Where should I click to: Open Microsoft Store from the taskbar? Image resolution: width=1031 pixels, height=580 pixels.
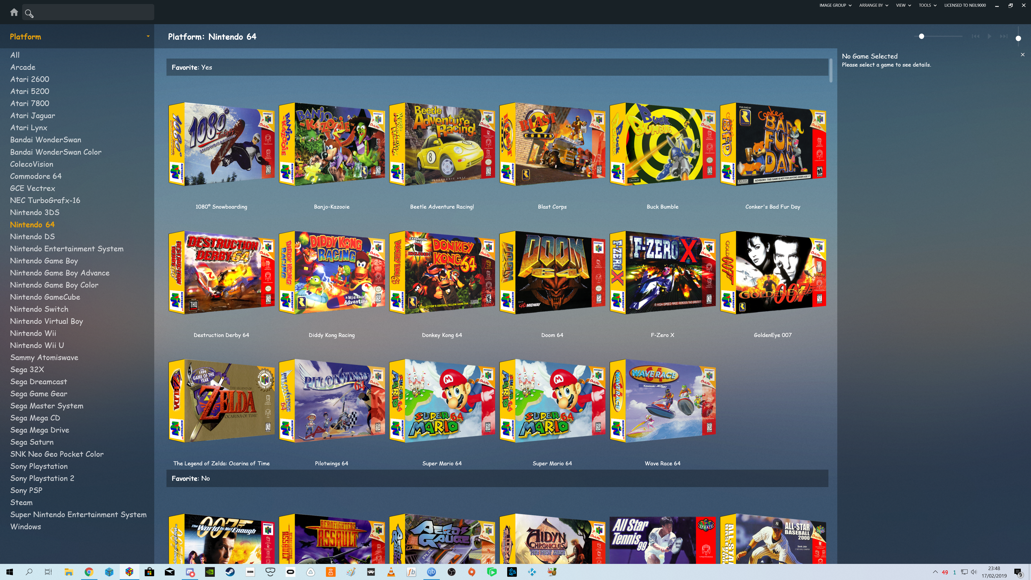[x=149, y=572]
